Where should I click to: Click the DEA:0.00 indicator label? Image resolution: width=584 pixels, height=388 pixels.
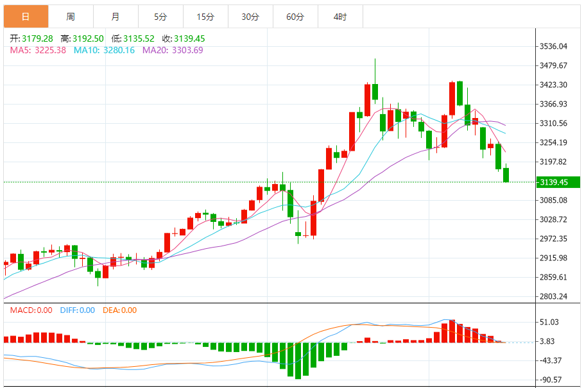click(120, 310)
